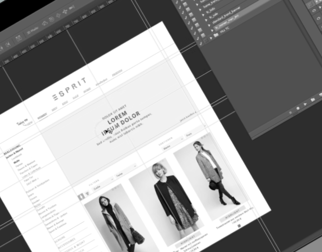322x252 pixels.
Task: Click the KIDS navigation tab
Action: point(65,103)
